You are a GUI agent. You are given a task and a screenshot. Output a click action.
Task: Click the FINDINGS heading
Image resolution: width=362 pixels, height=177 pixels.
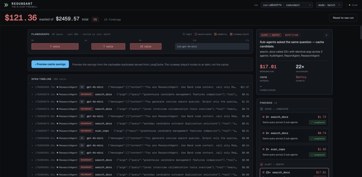266,103
